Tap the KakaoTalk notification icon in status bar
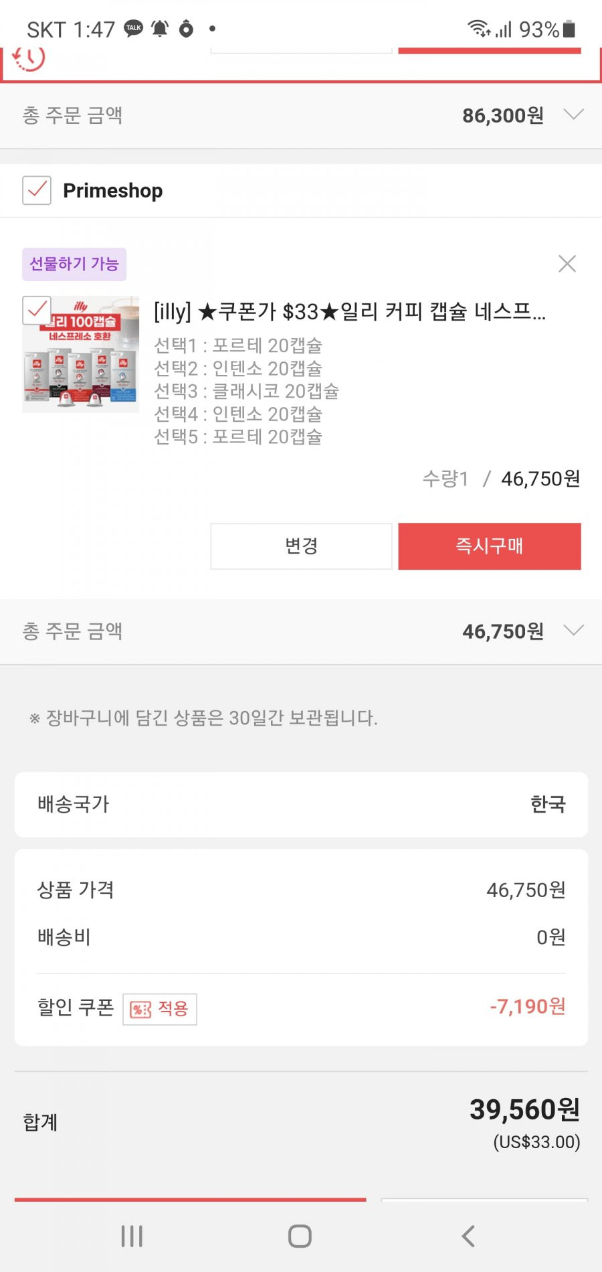This screenshot has height=1272, width=602. pyautogui.click(x=134, y=28)
